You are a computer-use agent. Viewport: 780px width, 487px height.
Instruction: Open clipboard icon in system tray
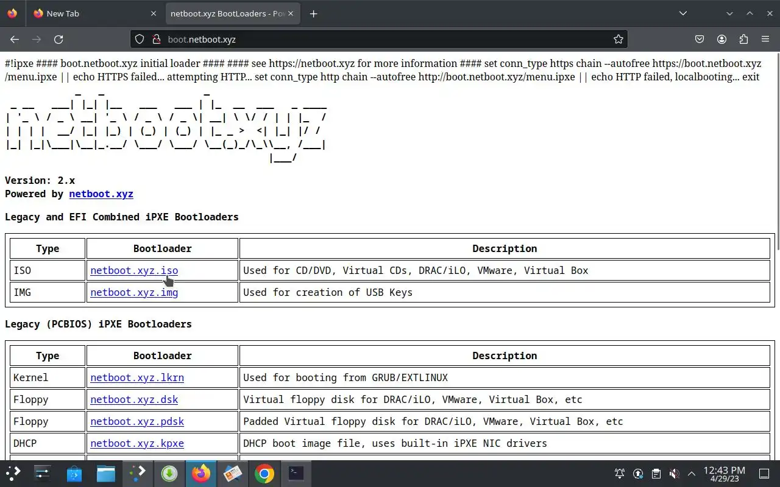click(656, 474)
